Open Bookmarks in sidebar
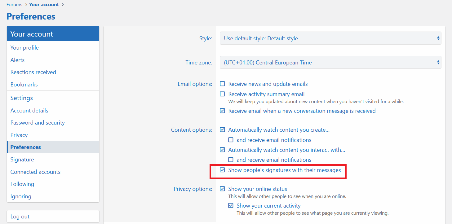The image size is (452, 224). [24, 85]
